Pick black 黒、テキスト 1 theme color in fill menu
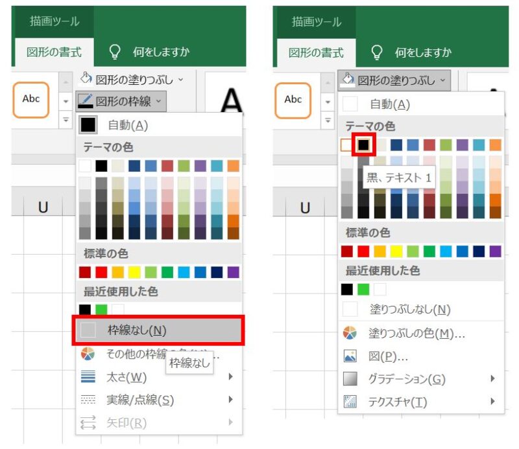 pos(363,144)
